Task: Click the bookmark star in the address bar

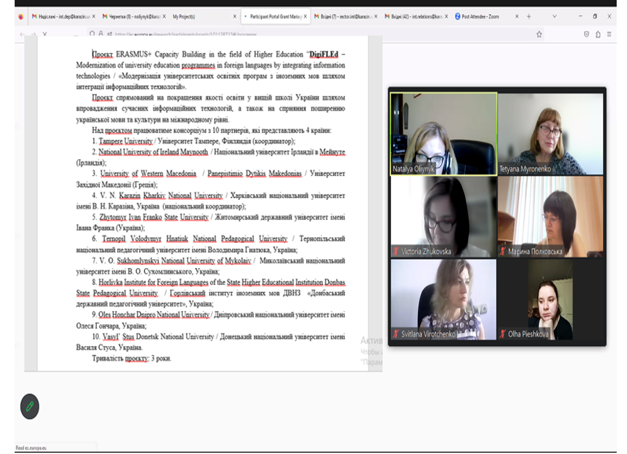Action: (x=539, y=34)
